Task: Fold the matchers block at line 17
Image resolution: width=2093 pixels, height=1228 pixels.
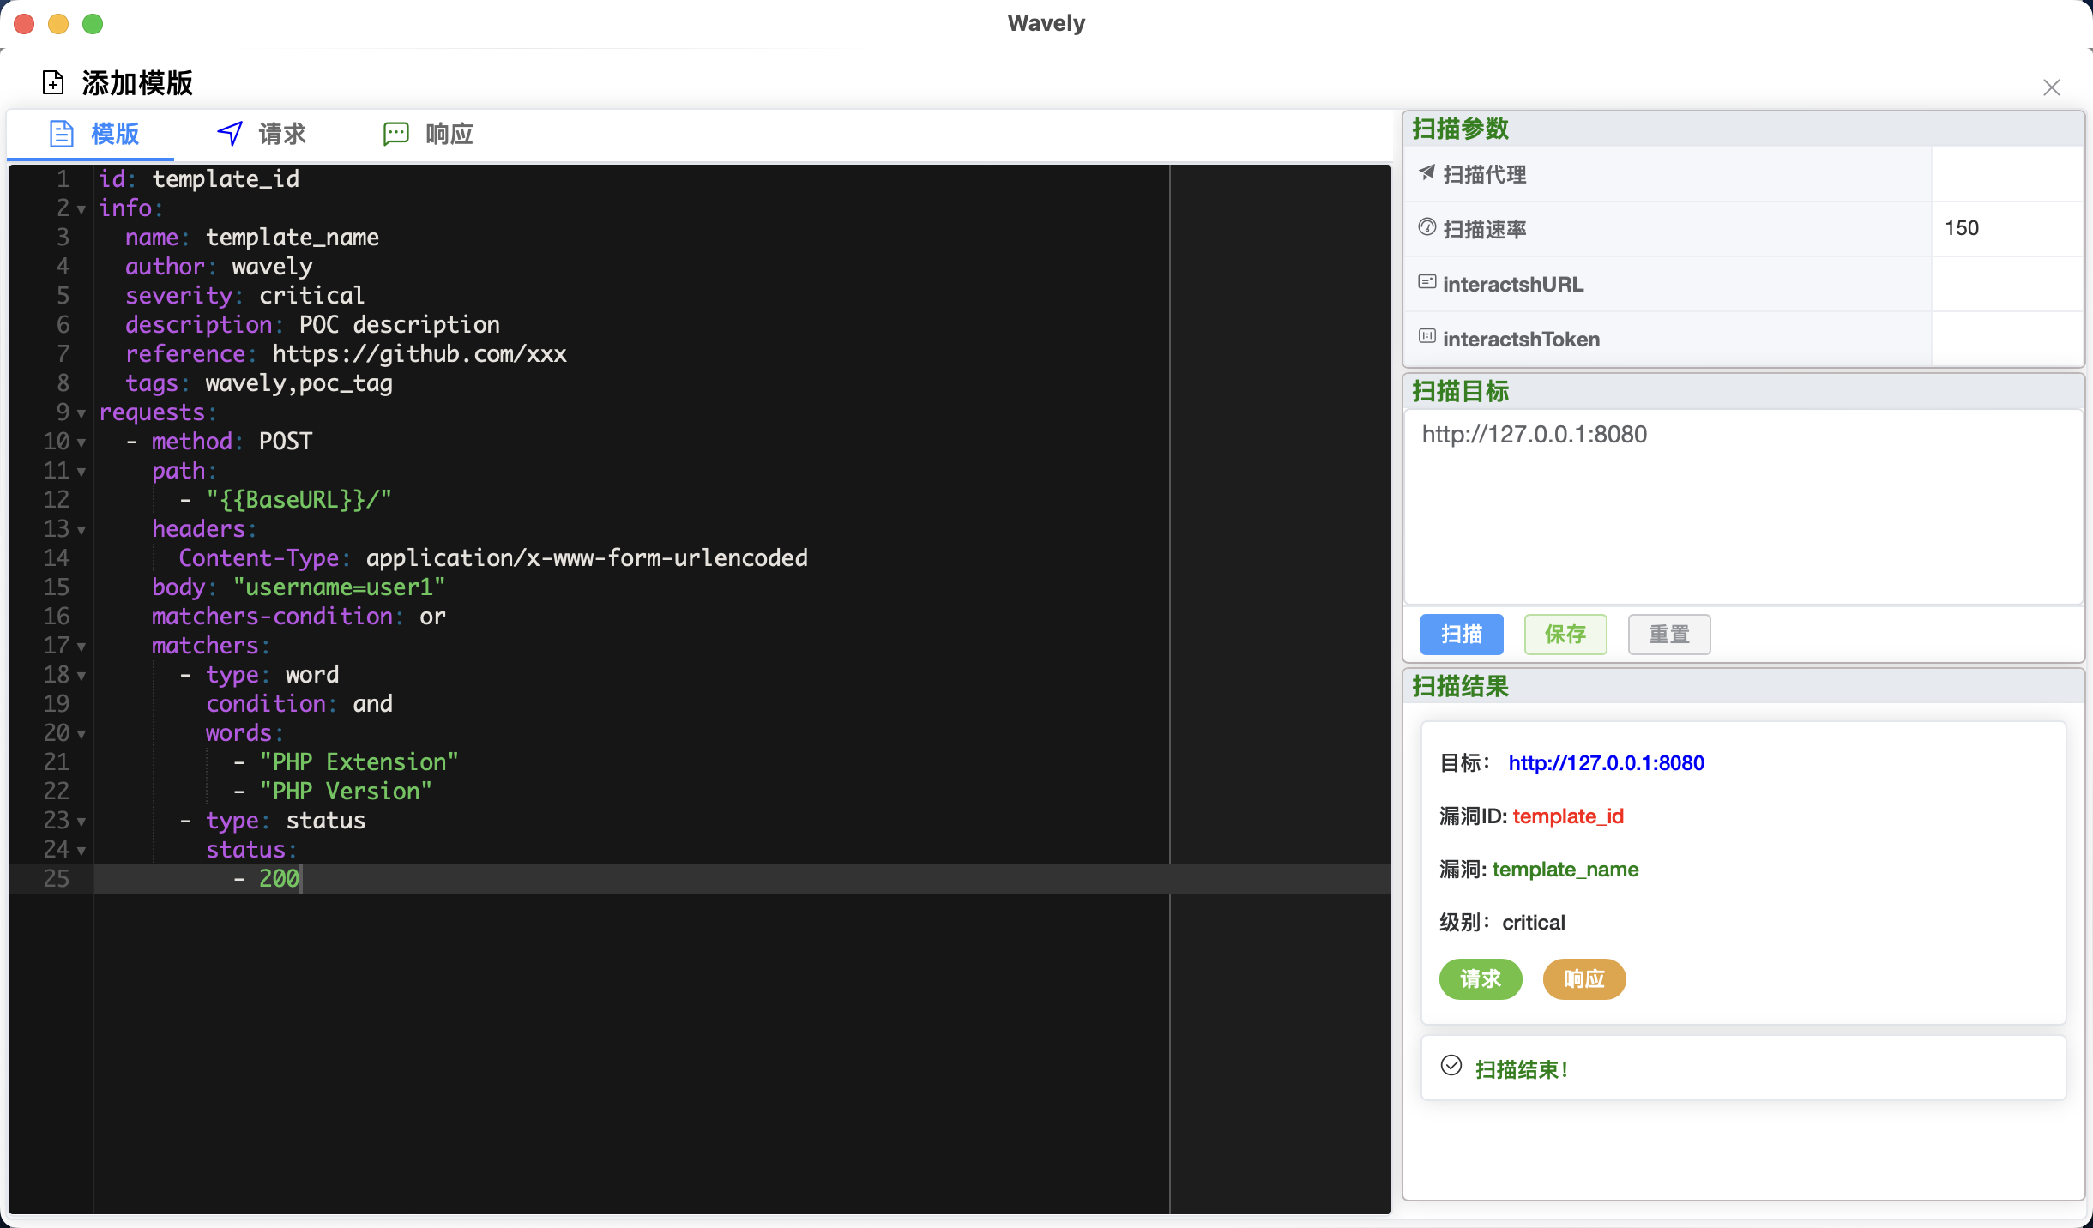Action: (81, 647)
